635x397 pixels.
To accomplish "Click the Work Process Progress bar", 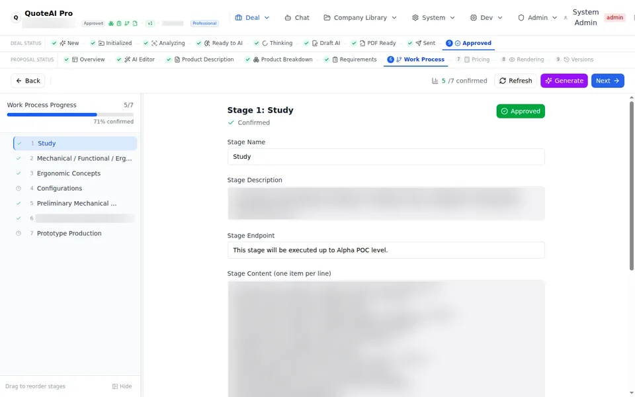I will (70, 114).
